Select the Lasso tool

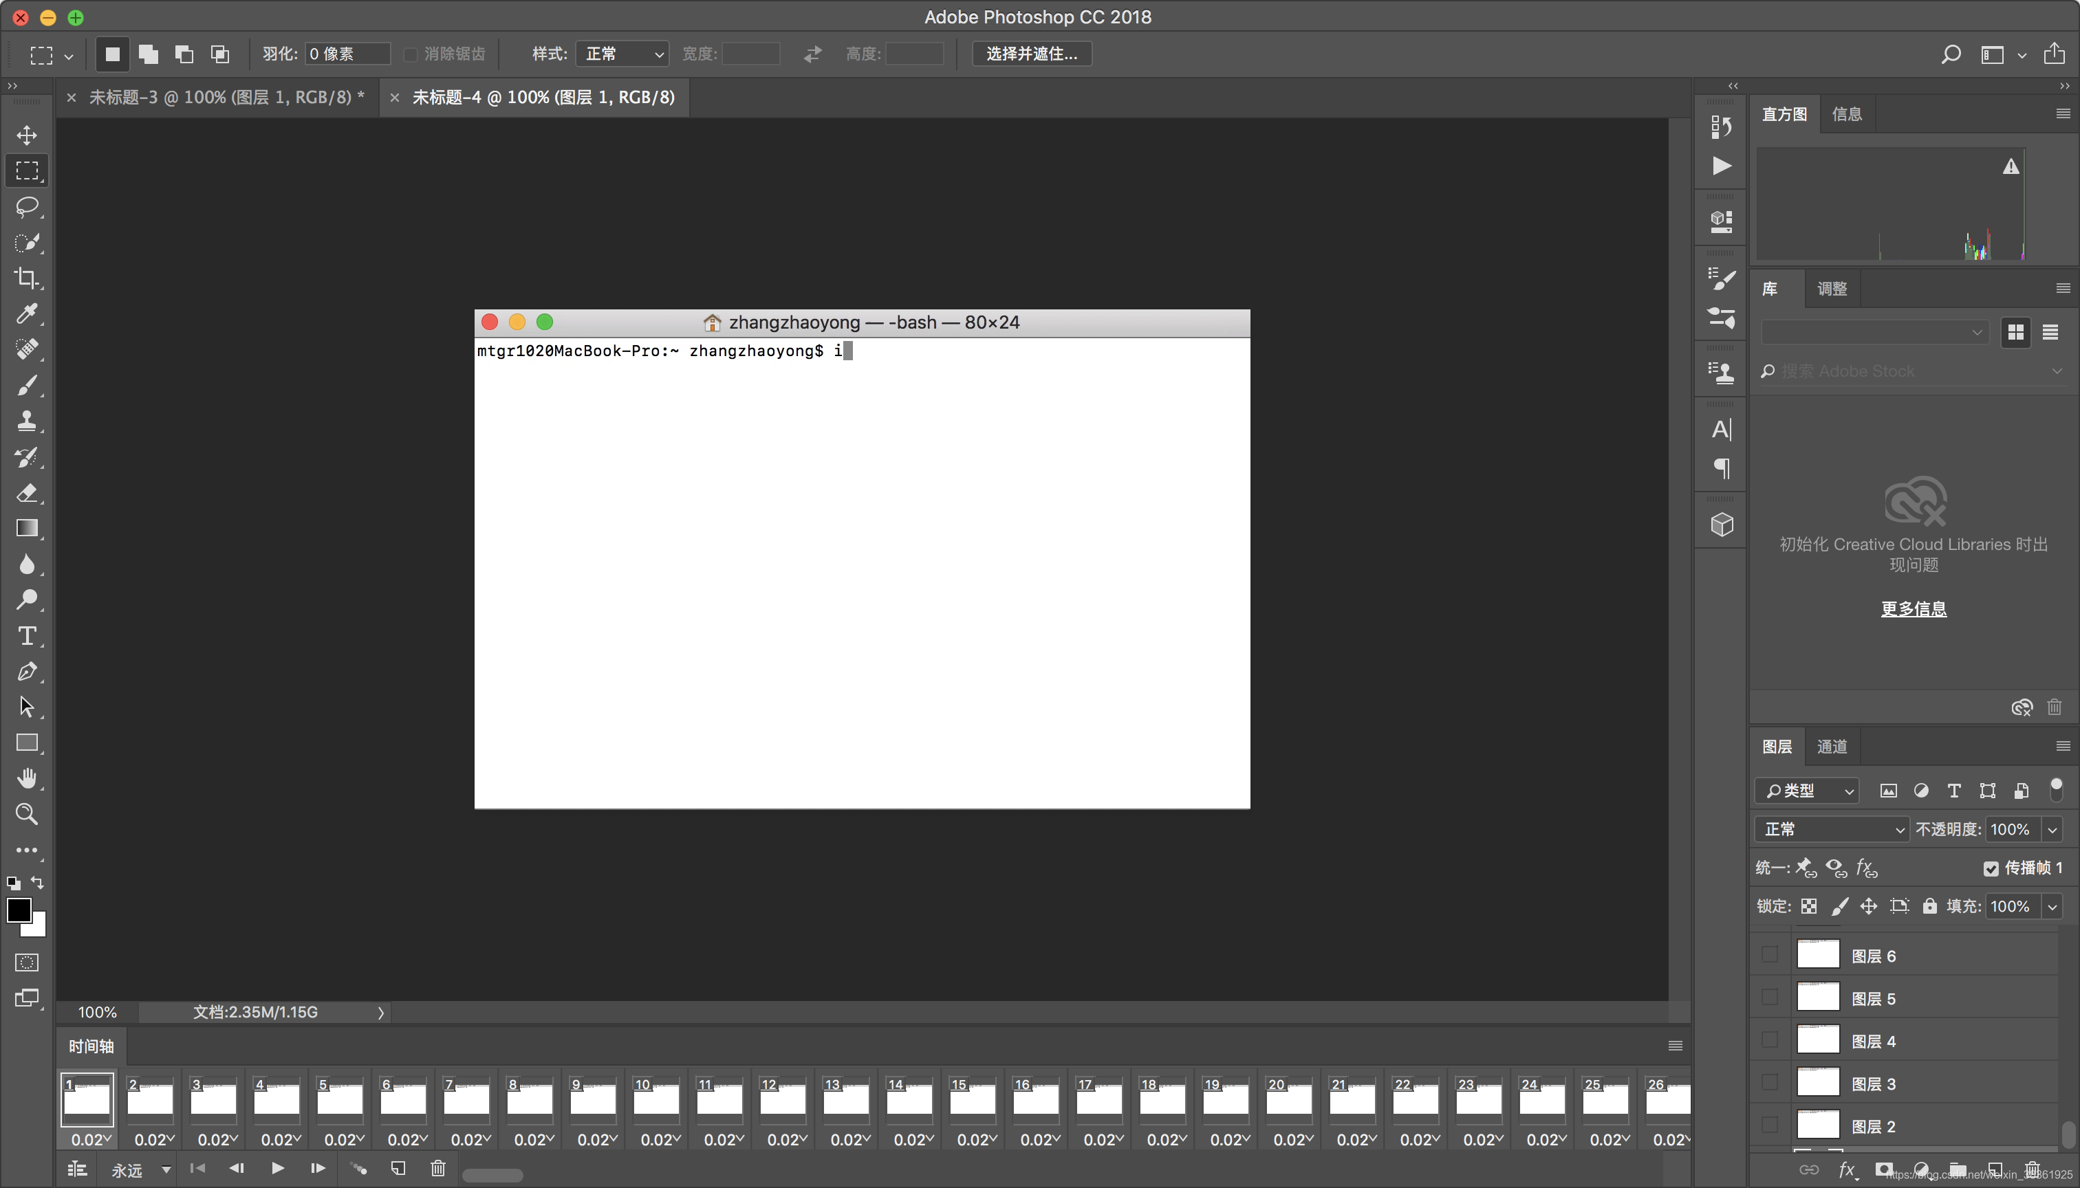27,206
